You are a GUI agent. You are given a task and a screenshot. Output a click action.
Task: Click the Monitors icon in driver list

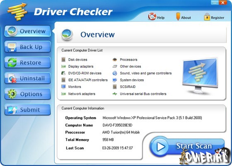[x=63, y=87]
